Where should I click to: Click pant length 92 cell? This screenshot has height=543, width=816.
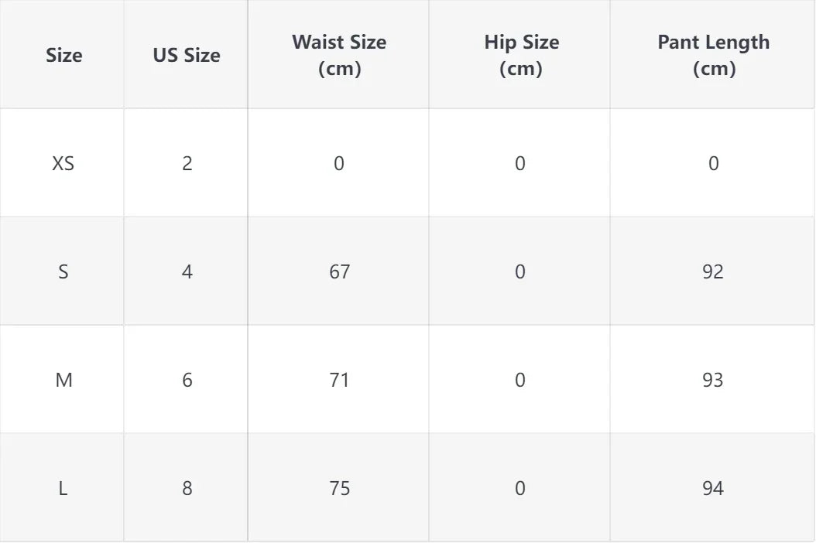pyautogui.click(x=713, y=271)
